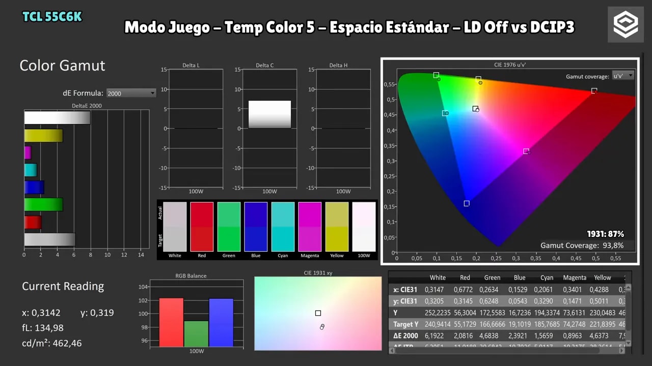Select the Green actual/target color swatch
The height and width of the screenshot is (366, 652).
point(229,227)
